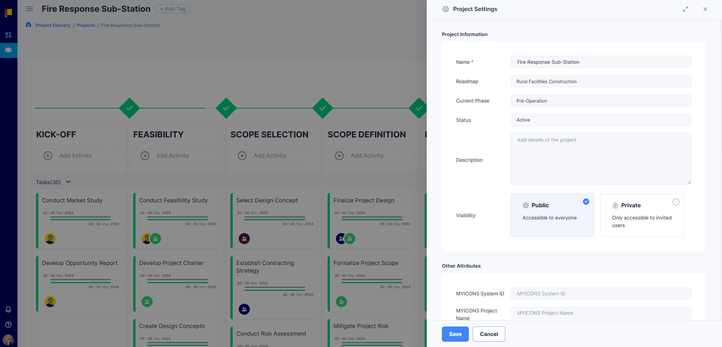Go to Projects breadcrumb link
The image size is (722, 347).
[86, 25]
